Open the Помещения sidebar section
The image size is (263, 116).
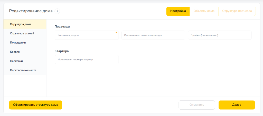coord(25,43)
